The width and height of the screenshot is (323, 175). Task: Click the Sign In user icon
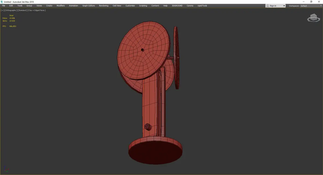(x=268, y=6)
